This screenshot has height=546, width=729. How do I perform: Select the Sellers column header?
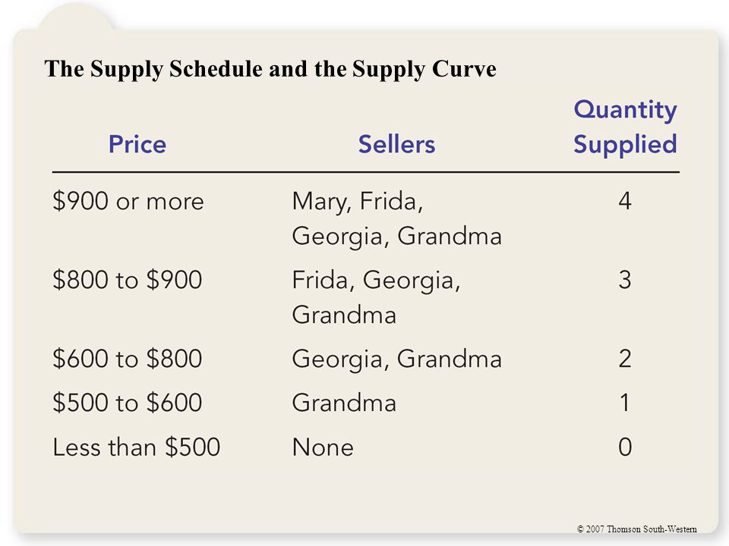tap(396, 144)
